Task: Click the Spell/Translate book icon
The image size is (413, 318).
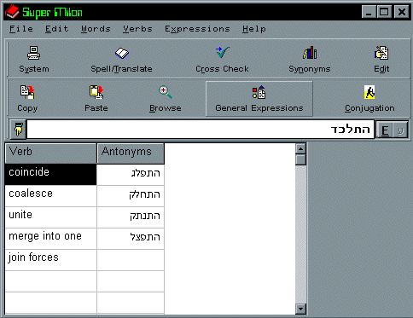Action: [x=121, y=60]
